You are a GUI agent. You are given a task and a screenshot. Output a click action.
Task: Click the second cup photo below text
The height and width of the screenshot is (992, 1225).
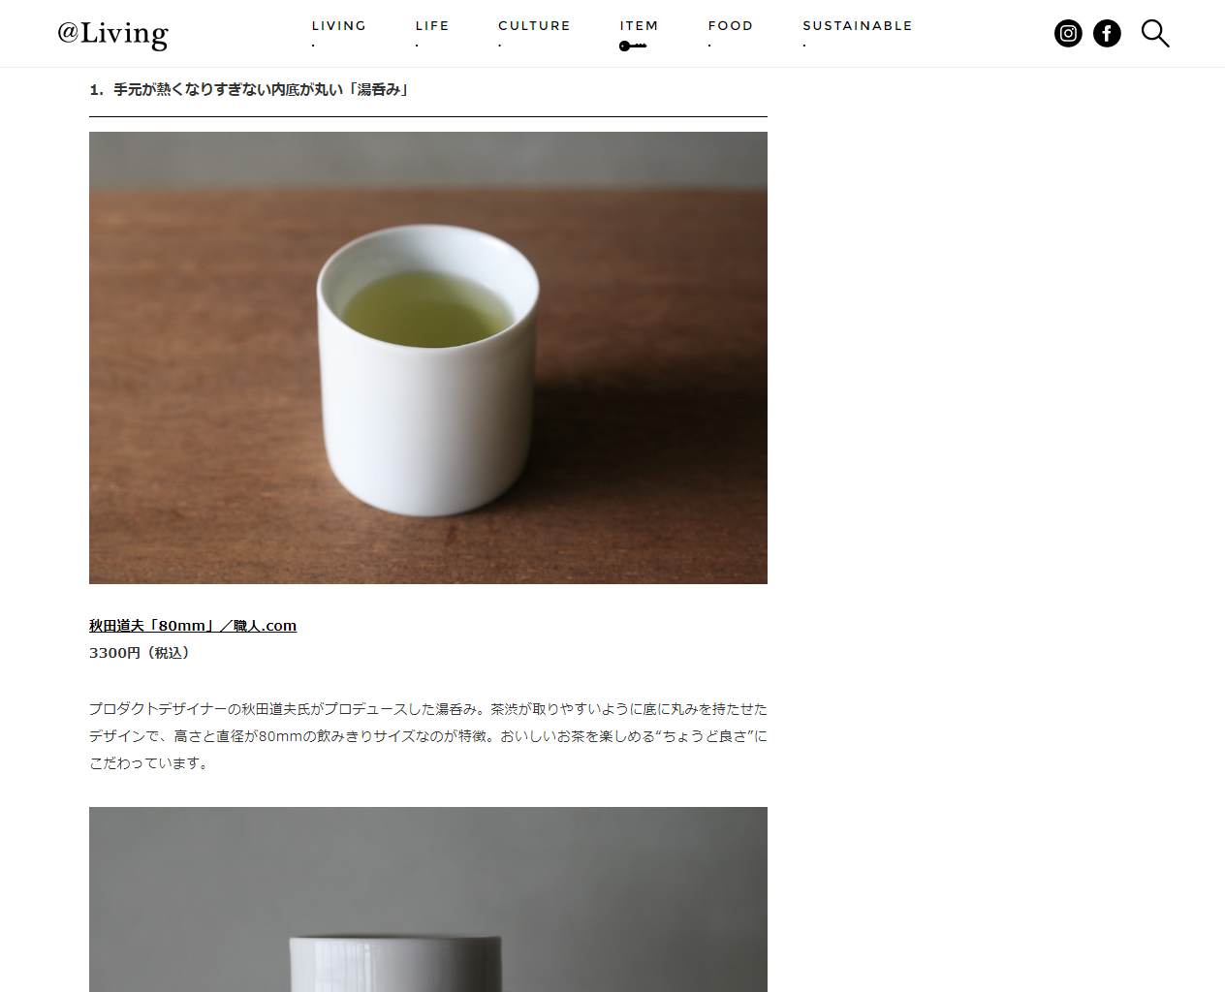tap(428, 899)
